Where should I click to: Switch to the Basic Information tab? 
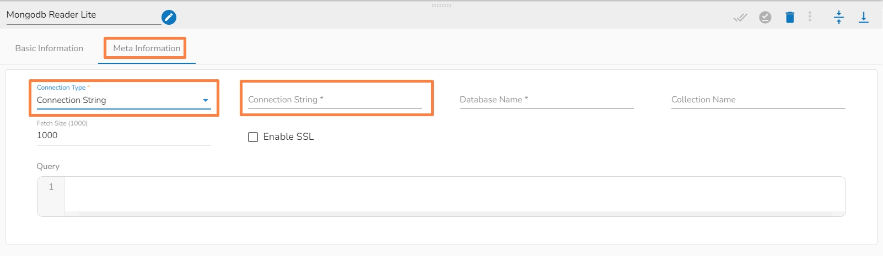pyautogui.click(x=49, y=48)
